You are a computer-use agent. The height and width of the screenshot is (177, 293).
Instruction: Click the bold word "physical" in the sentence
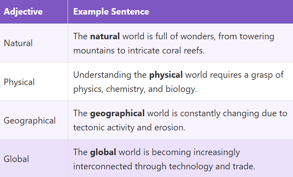point(166,75)
